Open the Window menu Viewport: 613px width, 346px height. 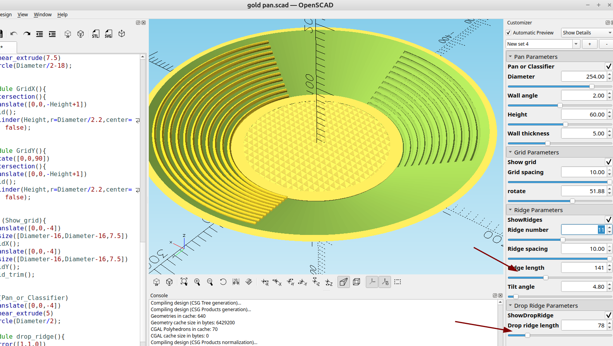click(x=43, y=15)
